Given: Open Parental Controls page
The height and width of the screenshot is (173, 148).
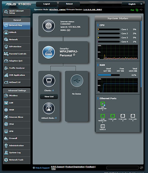Looking at the screenshot, I should [x=16, y=54].
